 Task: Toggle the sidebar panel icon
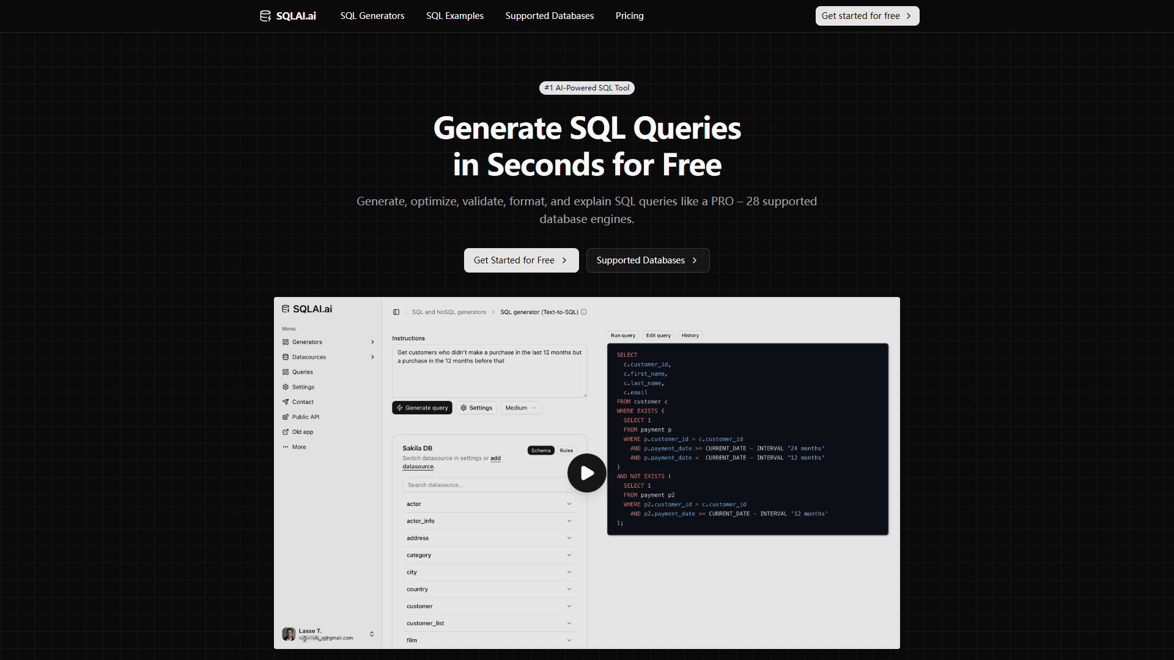tap(396, 312)
